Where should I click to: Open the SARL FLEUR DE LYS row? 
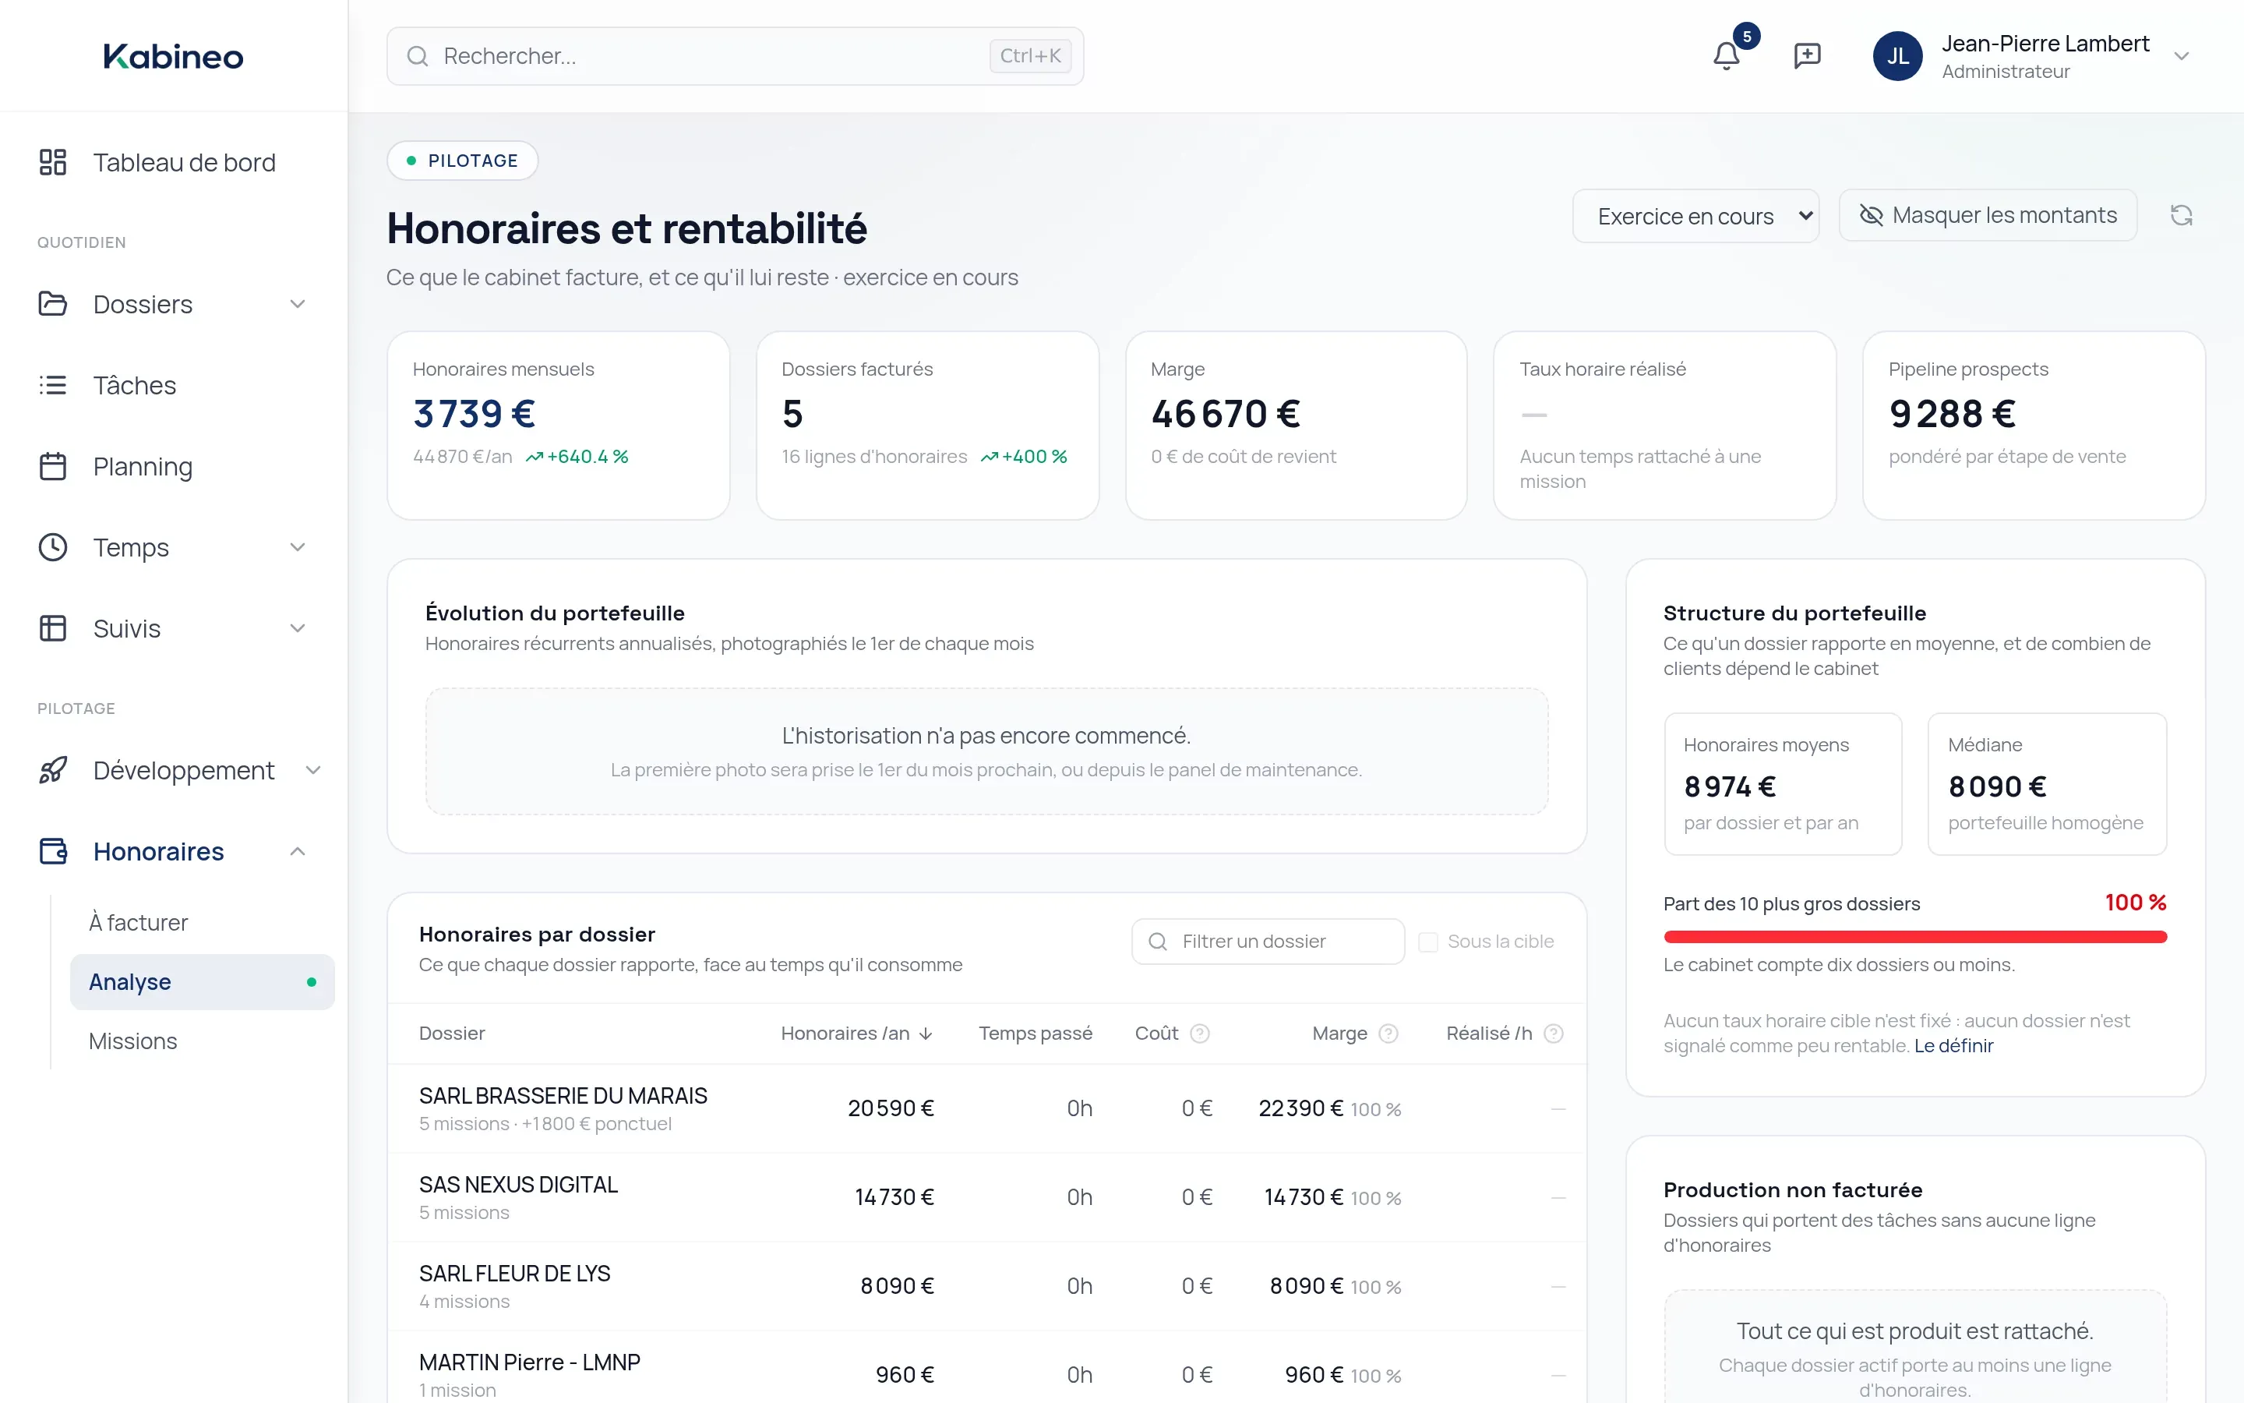[x=986, y=1286]
